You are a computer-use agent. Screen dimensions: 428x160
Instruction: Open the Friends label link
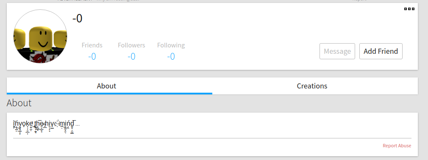pyautogui.click(x=92, y=45)
